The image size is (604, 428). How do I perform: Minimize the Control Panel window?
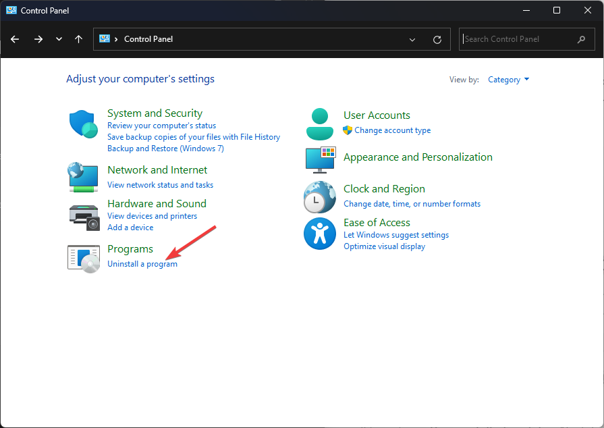coord(526,10)
